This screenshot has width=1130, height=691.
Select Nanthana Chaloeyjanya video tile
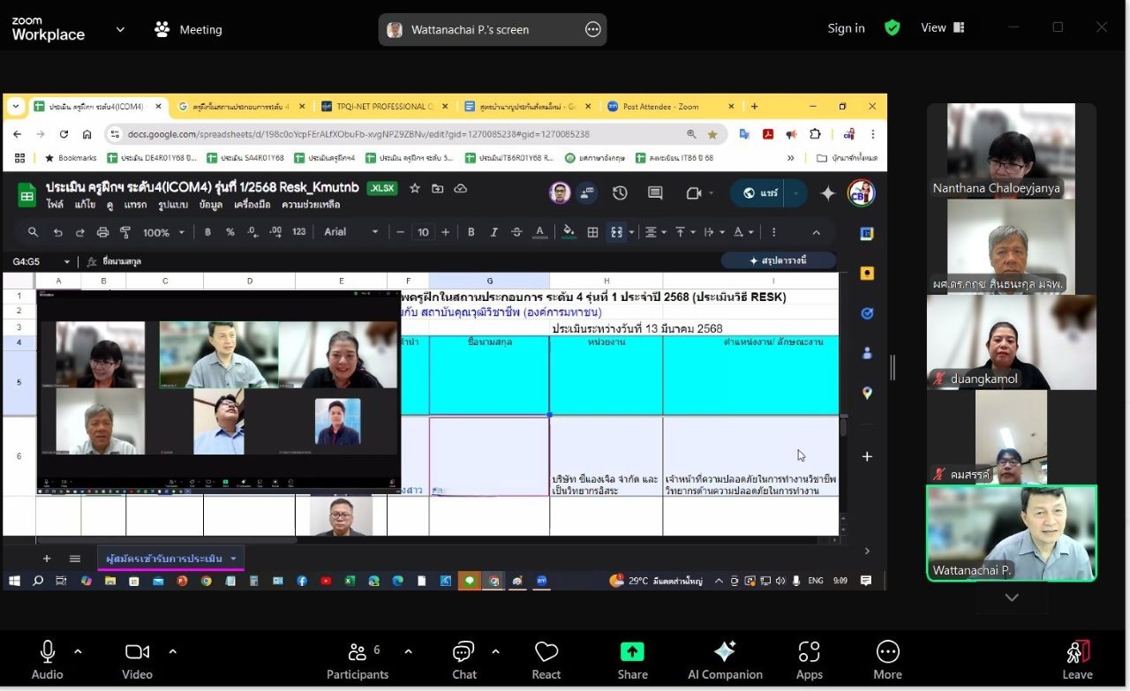(x=1012, y=151)
